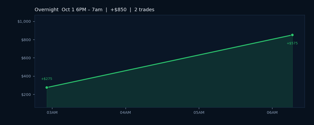Click the $400 y-axis label

coord(26,76)
